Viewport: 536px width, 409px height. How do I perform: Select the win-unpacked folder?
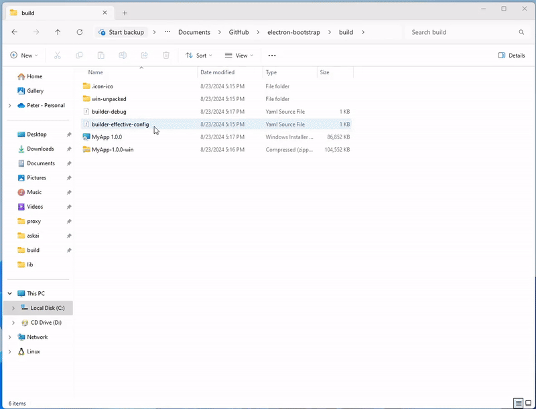click(216, 99)
